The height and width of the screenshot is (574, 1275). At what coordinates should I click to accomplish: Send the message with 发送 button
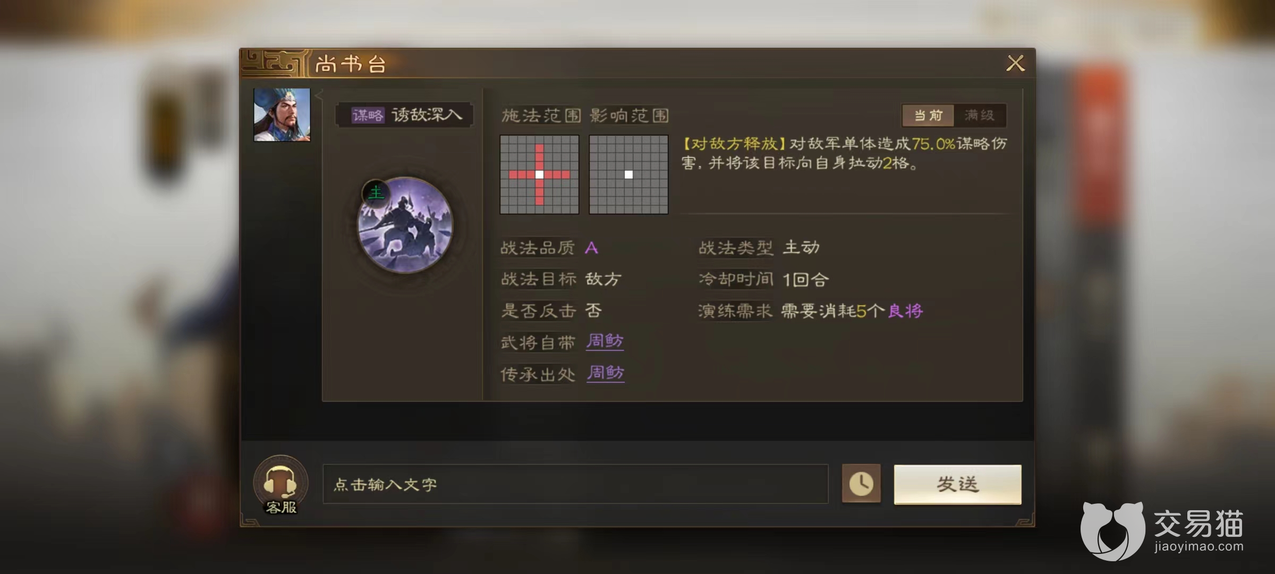957,484
